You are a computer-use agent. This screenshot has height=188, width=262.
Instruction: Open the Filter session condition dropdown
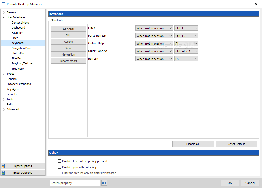click(154, 28)
